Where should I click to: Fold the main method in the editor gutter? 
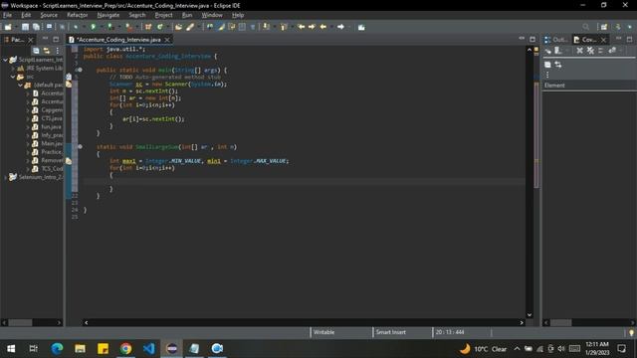[x=80, y=70]
